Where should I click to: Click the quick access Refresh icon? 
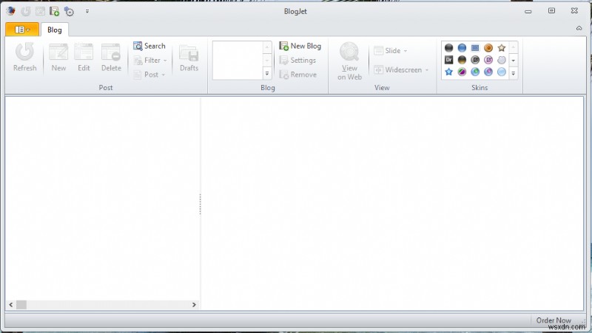coord(26,12)
